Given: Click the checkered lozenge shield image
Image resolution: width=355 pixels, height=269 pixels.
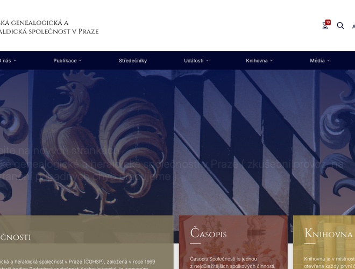Looking at the screenshot, I should (245, 143).
